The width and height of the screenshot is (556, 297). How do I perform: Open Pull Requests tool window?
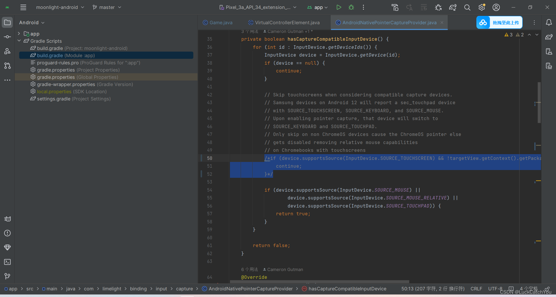tap(8, 66)
